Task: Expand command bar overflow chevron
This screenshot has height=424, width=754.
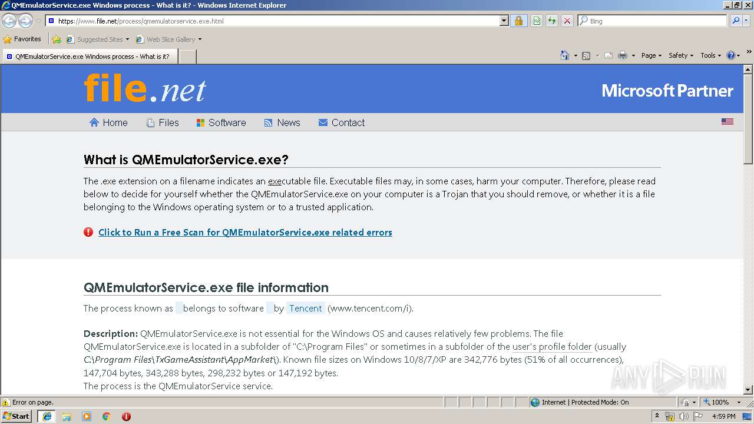Action: [x=749, y=52]
